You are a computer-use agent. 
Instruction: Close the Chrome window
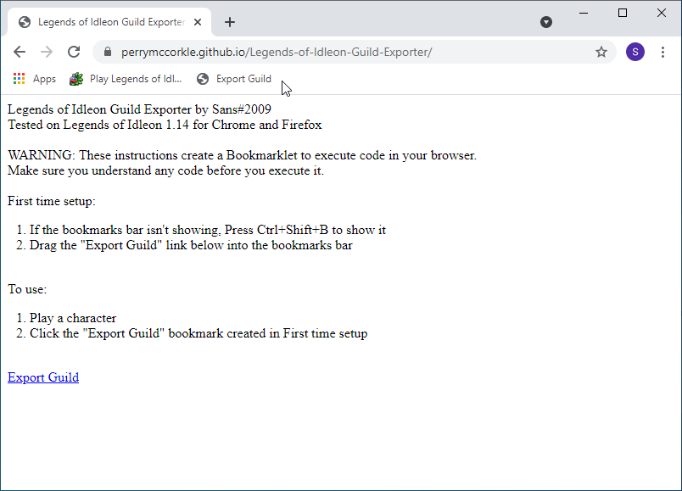click(662, 13)
